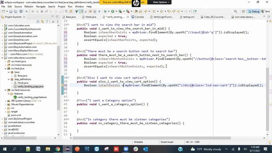Open the Run button dropdown arrow

116,11
